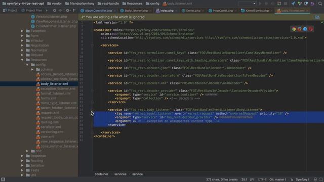Screen dimensions: 324x182
Task: Switch to KernelEvents.php tab
Action: tap(257, 11)
